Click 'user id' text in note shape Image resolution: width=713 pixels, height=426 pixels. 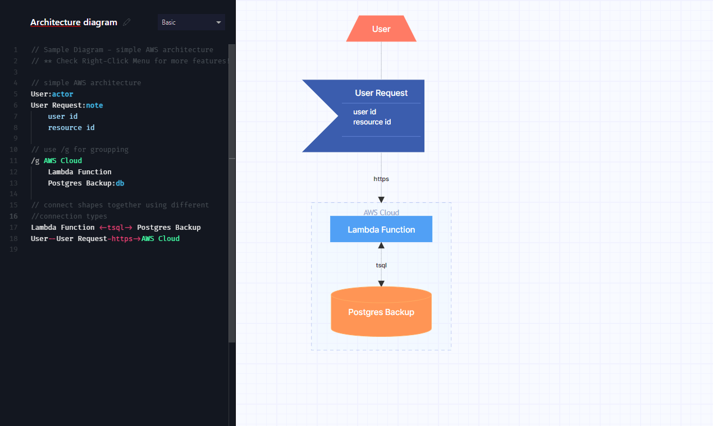[364, 112]
